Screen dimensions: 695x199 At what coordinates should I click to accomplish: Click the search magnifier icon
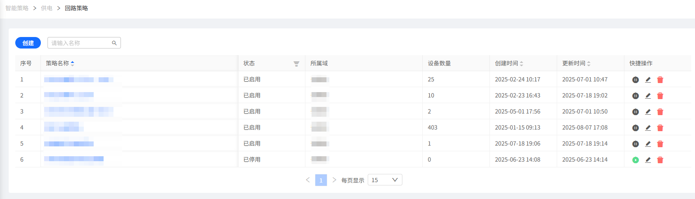point(114,43)
